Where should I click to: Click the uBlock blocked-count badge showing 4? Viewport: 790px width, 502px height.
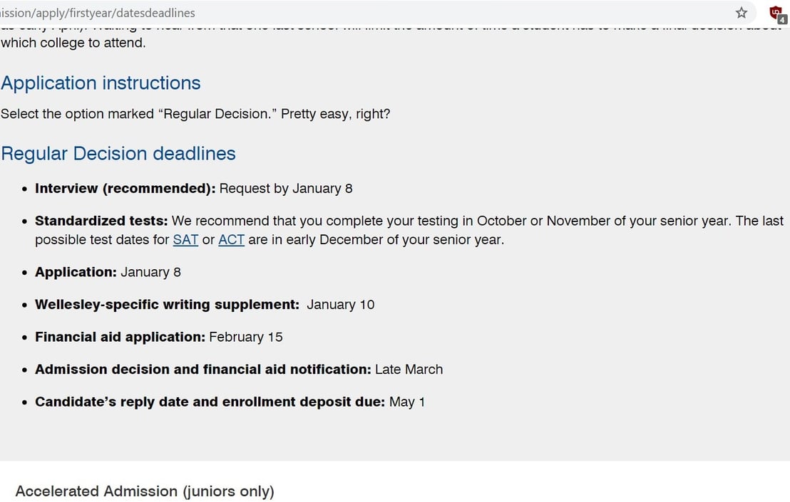tap(781, 18)
